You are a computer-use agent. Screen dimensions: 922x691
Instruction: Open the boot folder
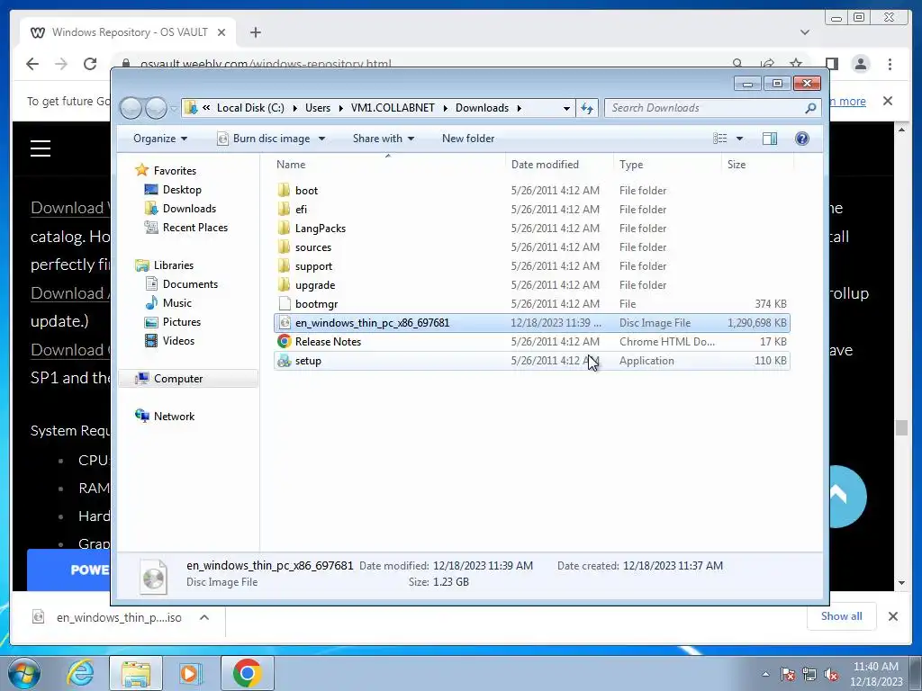click(x=532, y=191)
